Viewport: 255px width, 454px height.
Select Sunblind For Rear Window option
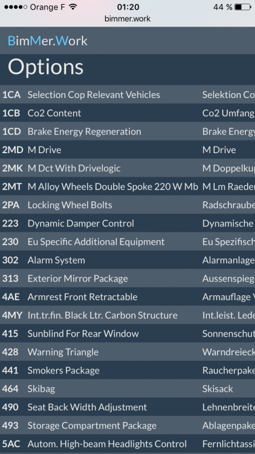[127, 334]
